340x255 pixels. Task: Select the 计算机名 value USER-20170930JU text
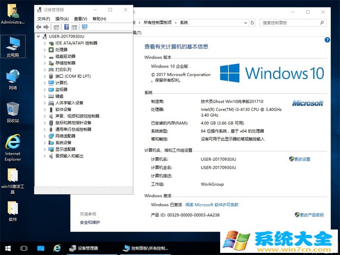218,159
